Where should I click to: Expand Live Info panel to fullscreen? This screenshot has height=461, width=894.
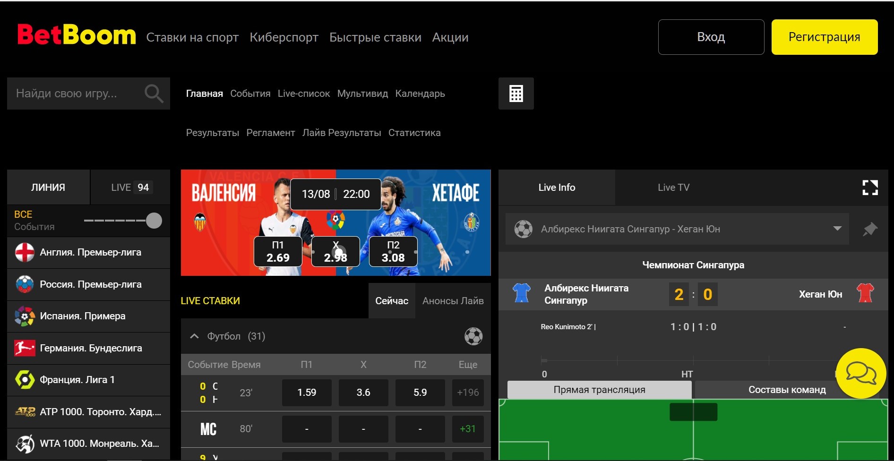pos(870,188)
